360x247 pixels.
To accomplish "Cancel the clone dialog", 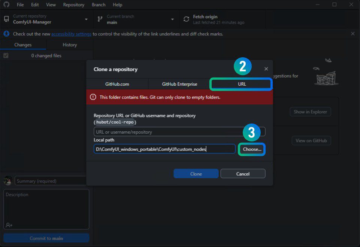I will pos(243,174).
